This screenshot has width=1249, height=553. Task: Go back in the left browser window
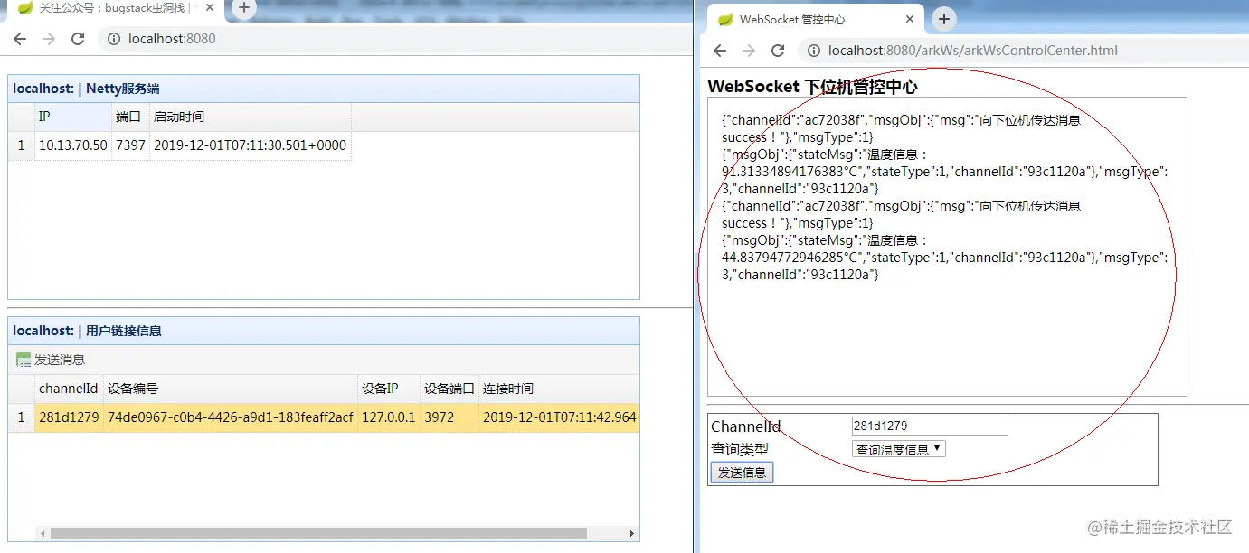click(x=20, y=39)
